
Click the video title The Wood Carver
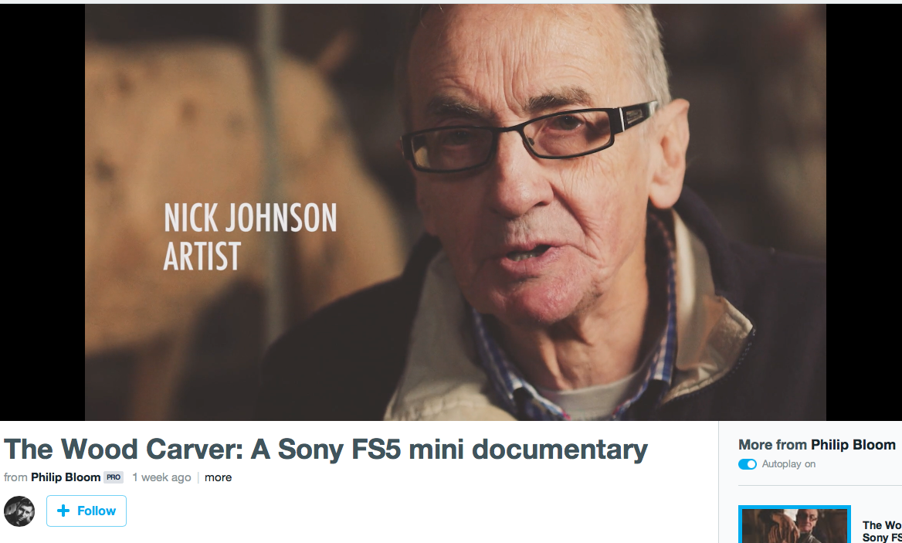(326, 450)
